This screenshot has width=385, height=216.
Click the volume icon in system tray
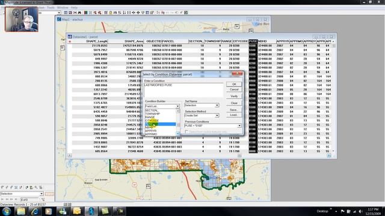tap(360, 212)
